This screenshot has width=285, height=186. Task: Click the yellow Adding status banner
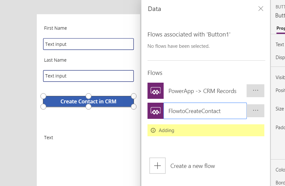coord(206,130)
